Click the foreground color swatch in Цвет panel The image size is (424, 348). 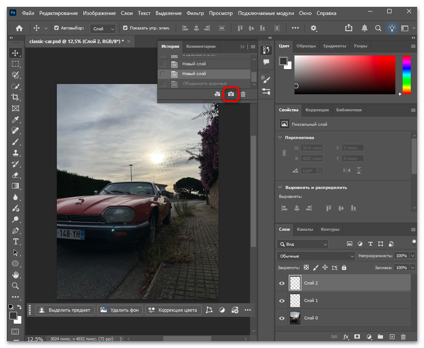tap(283, 61)
